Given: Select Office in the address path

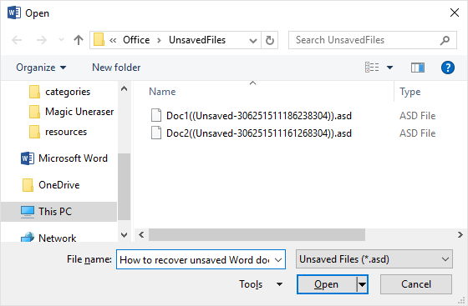Looking at the screenshot, I should [136, 40].
